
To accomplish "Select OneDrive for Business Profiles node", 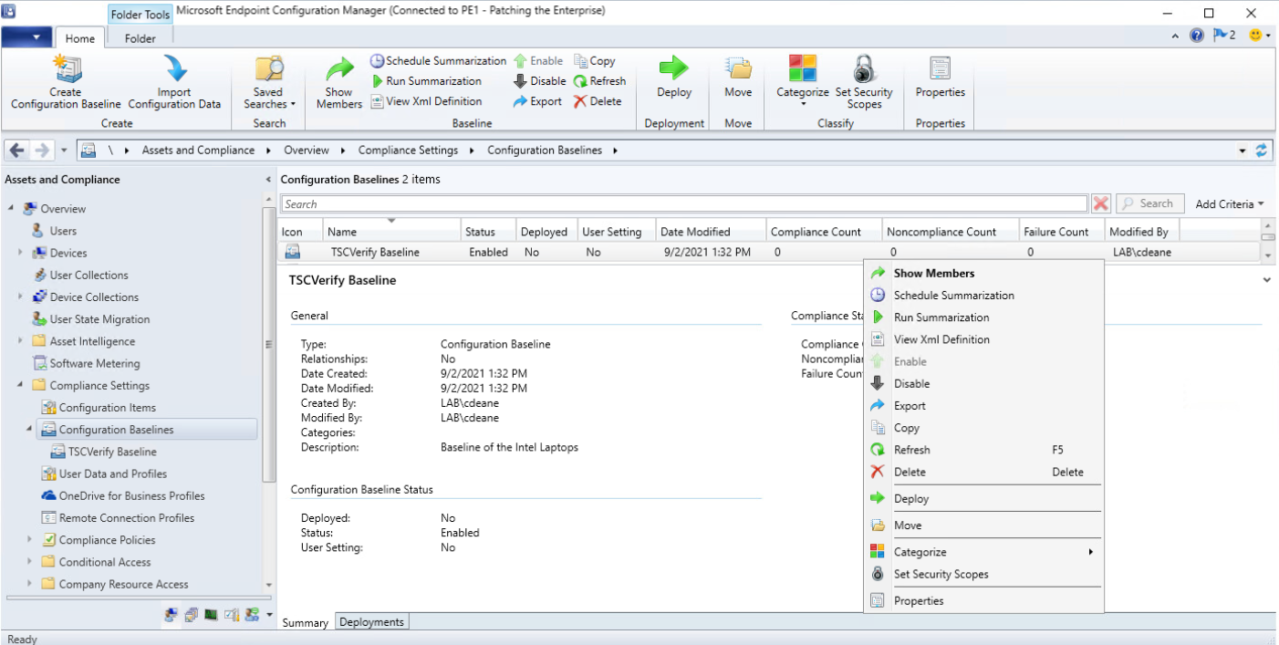I will [x=131, y=495].
